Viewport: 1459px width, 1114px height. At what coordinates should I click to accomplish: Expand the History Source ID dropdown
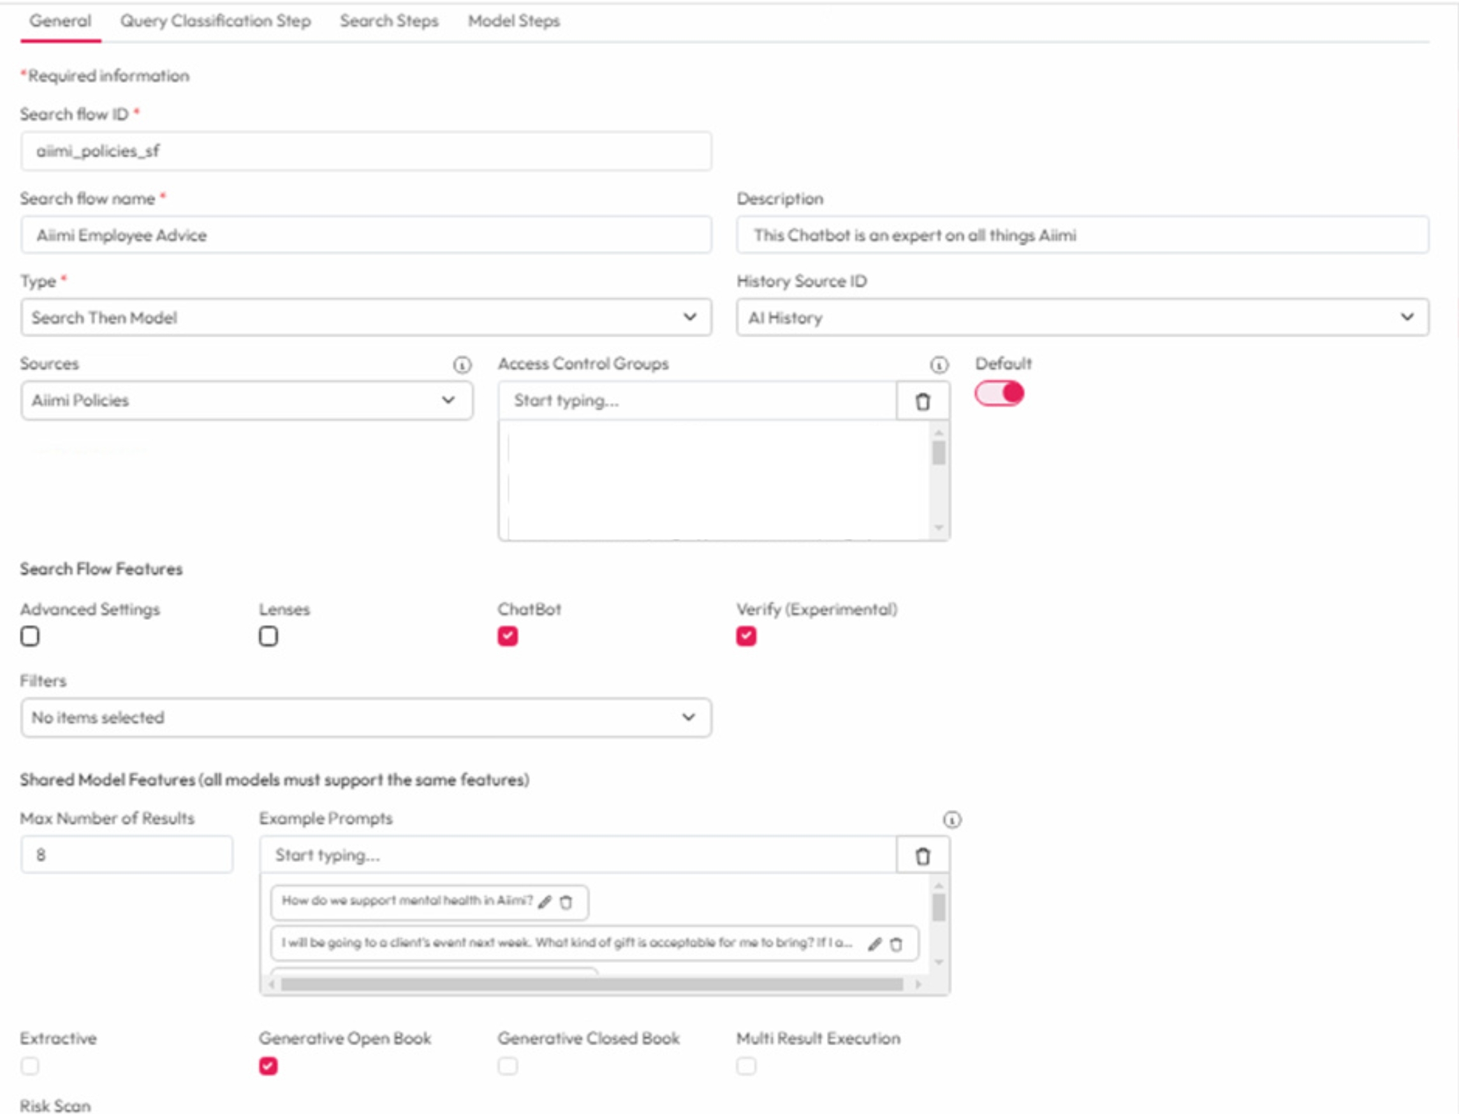coord(1081,318)
